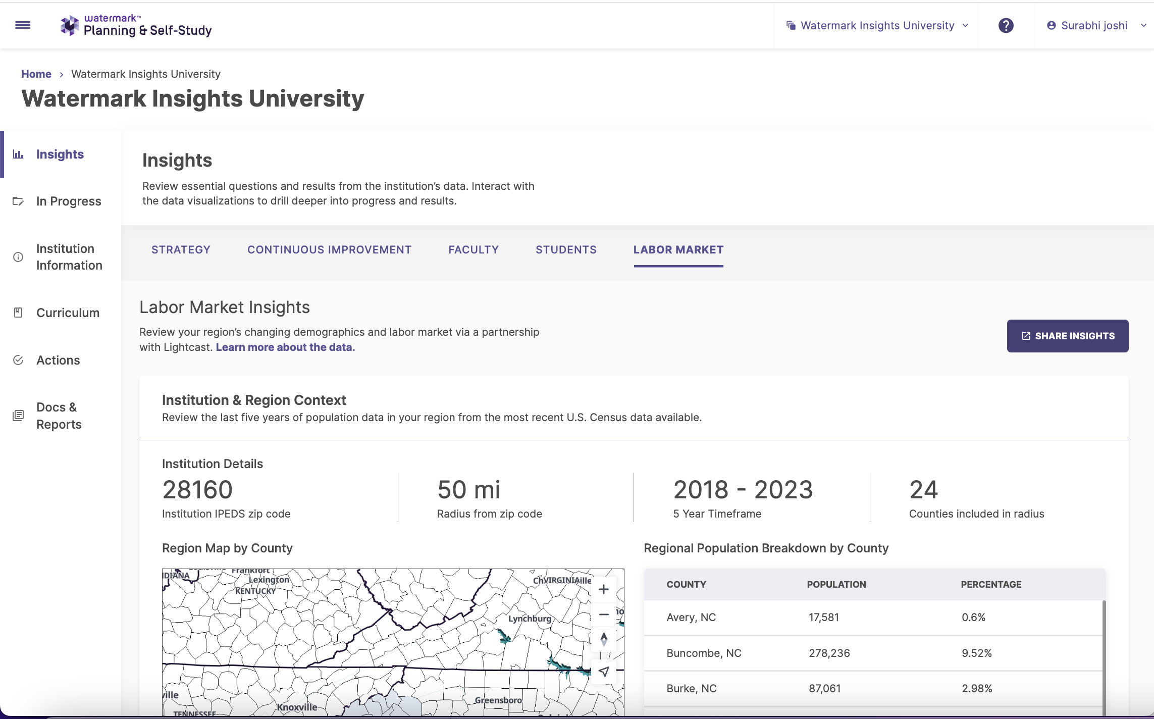Switch to the Strategy tab
Image resolution: width=1154 pixels, height=719 pixels.
(181, 250)
